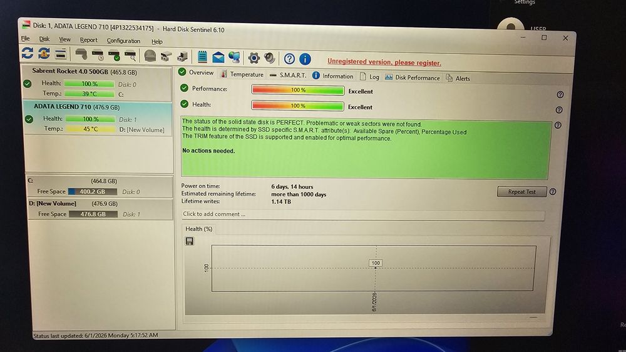Click the computer-with-drive toolbar icon
The width and height of the screenshot is (626, 352).
coord(182,57)
